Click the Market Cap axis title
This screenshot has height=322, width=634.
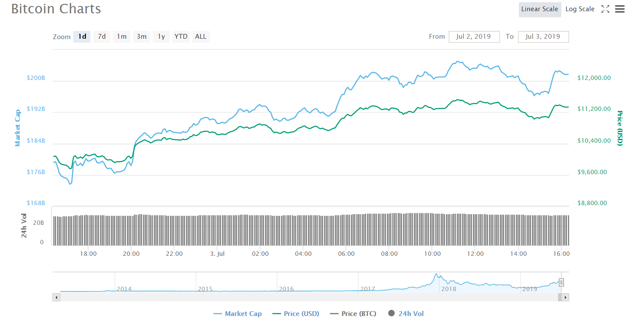coord(18,128)
